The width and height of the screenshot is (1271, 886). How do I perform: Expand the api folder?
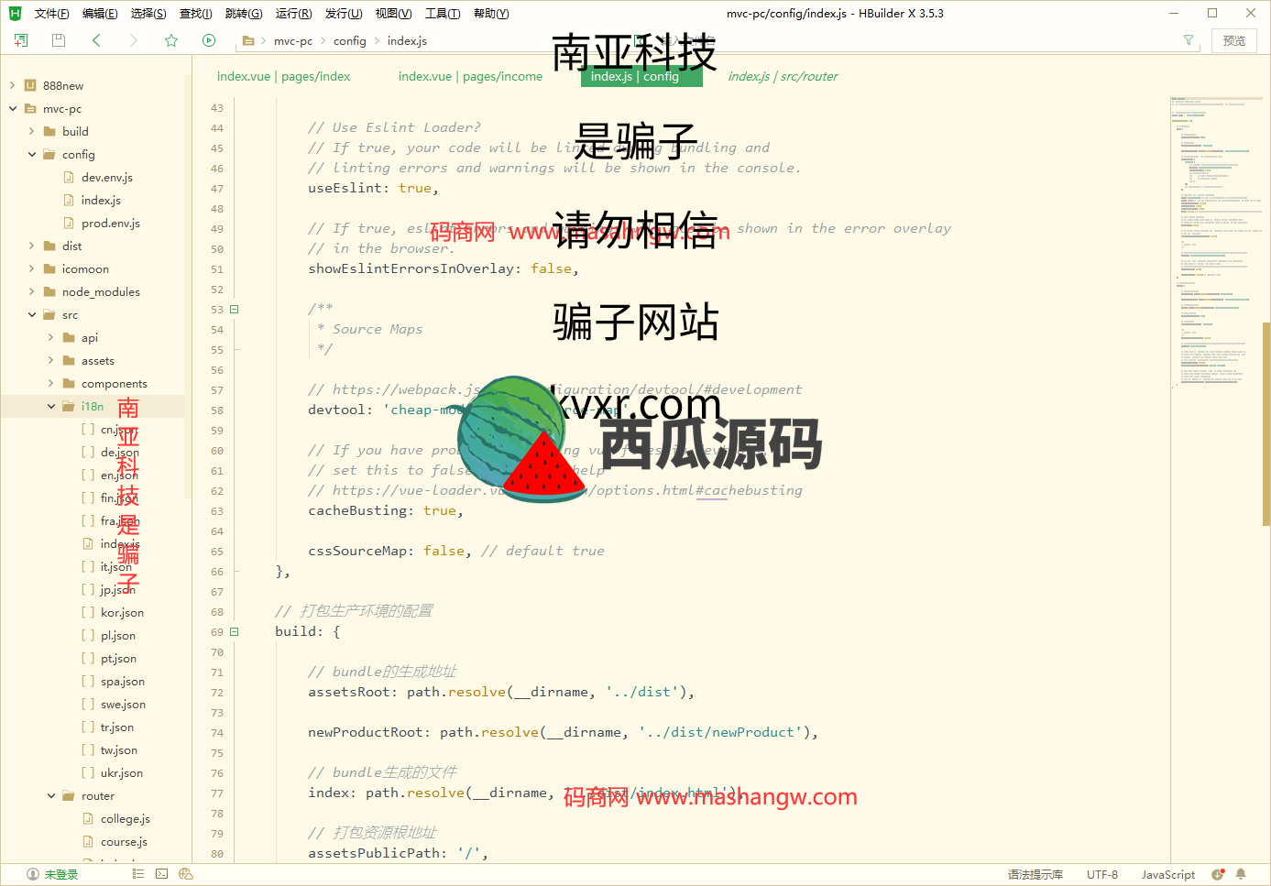click(x=51, y=337)
